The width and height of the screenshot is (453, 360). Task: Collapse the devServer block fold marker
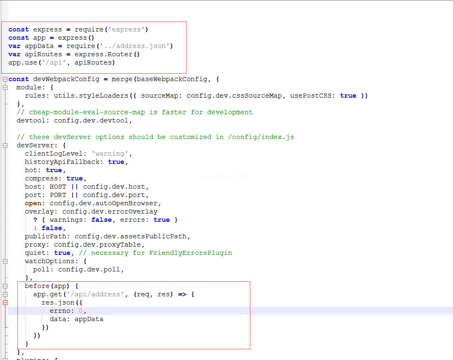[x=5, y=145]
